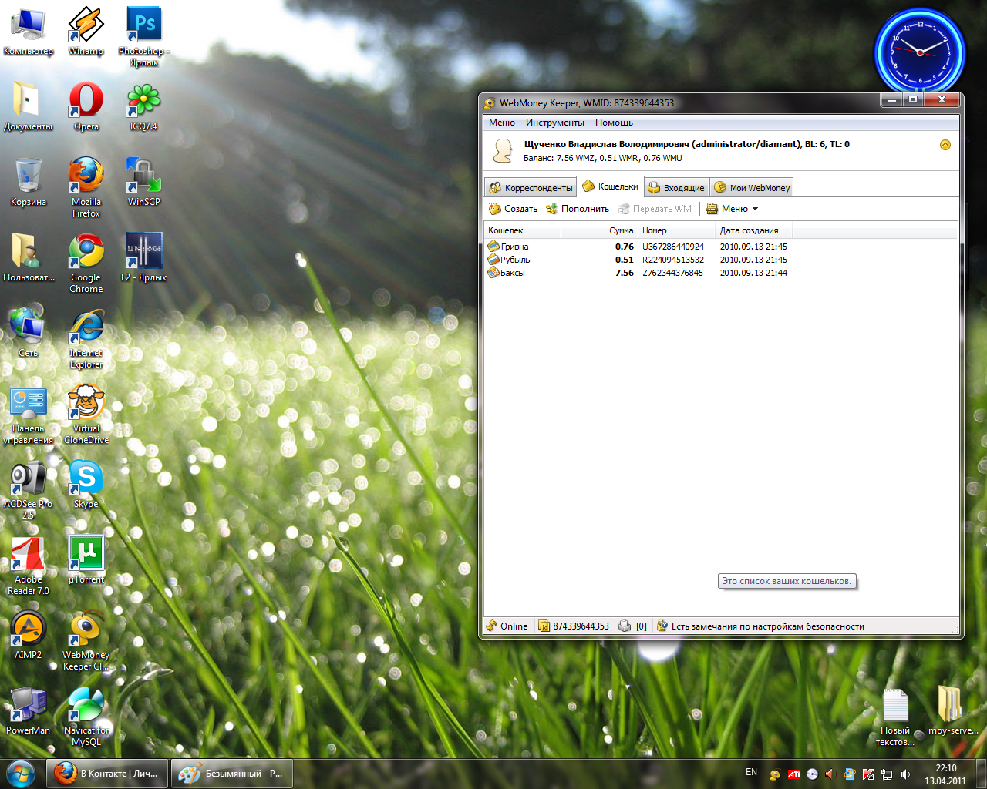This screenshot has height=789, width=987.
Task: Click the Windows Start button
Action: tap(21, 774)
